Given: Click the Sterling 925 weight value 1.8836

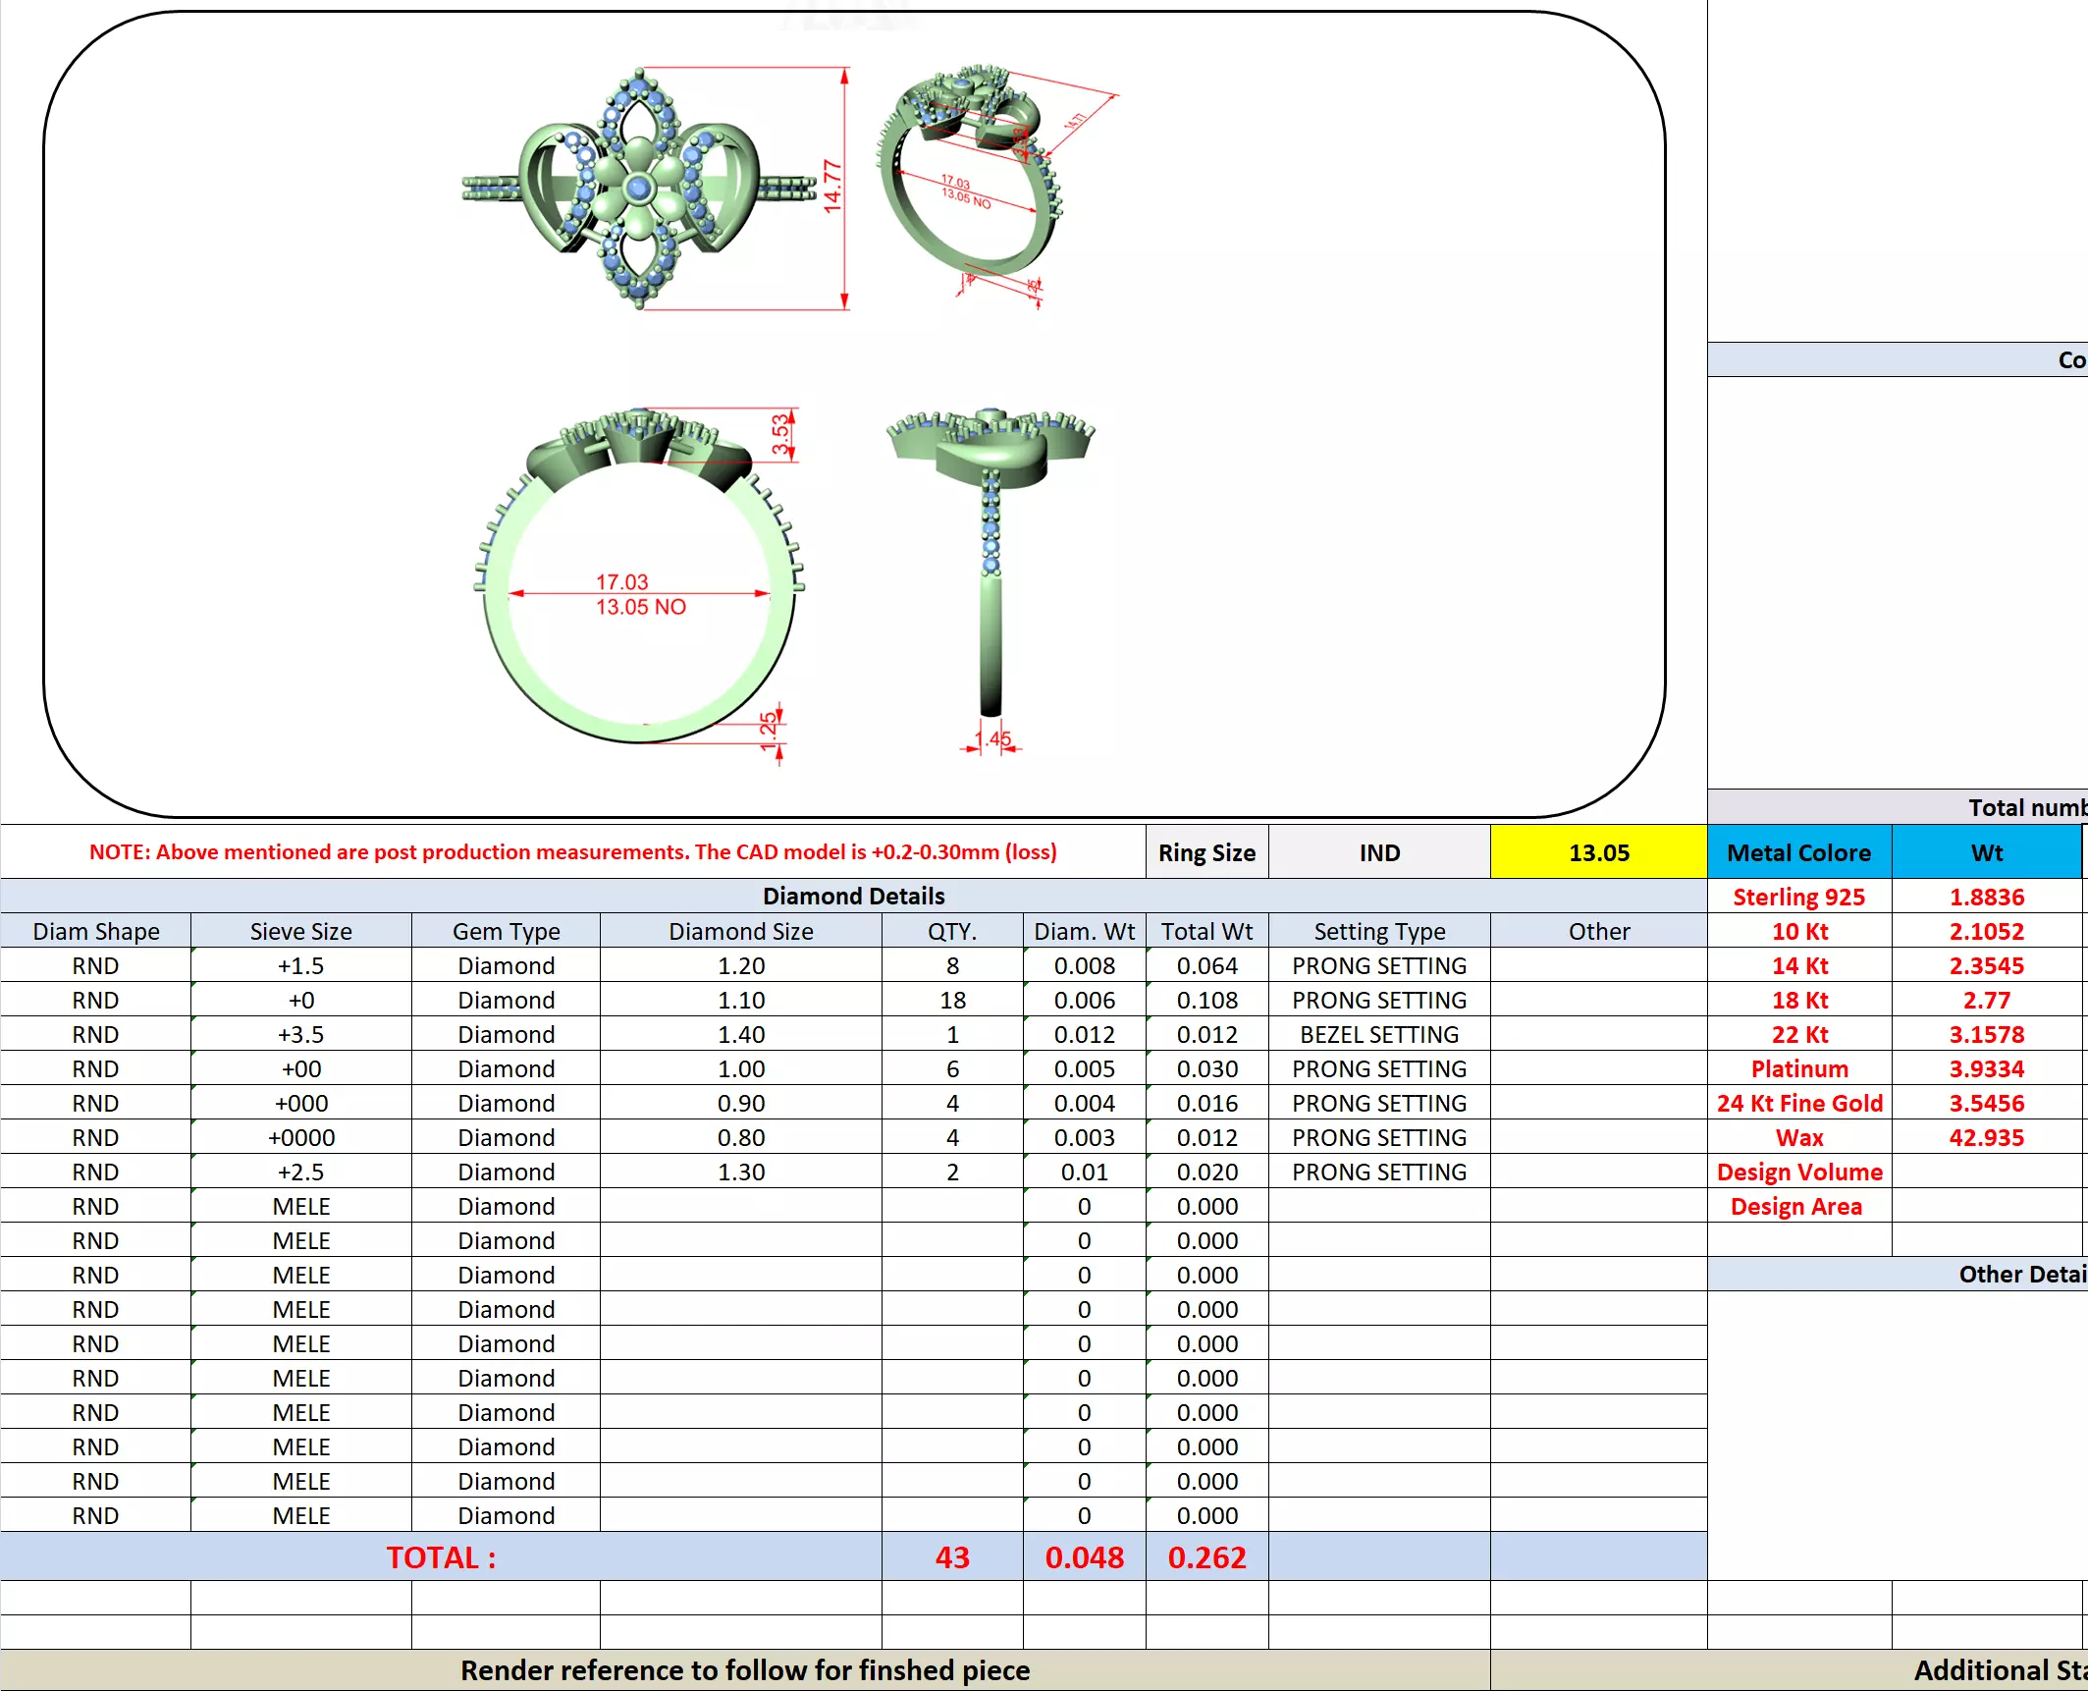Looking at the screenshot, I should coord(1986,897).
